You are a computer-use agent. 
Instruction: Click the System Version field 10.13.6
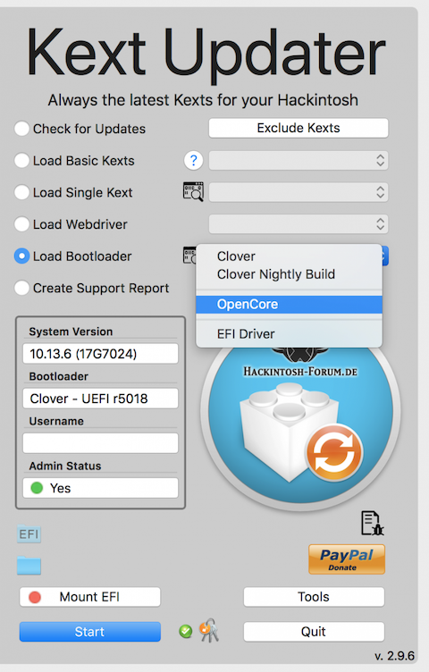100,354
